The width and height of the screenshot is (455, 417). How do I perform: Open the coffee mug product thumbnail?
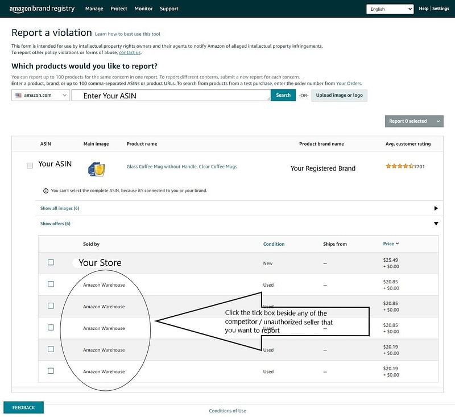tap(97, 169)
